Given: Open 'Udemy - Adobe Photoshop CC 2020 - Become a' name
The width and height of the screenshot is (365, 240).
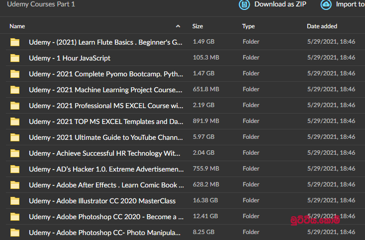Looking at the screenshot, I should tap(106, 217).
